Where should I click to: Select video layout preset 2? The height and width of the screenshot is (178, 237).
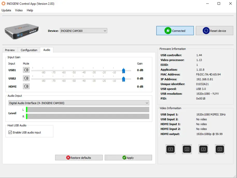(x=187, y=149)
